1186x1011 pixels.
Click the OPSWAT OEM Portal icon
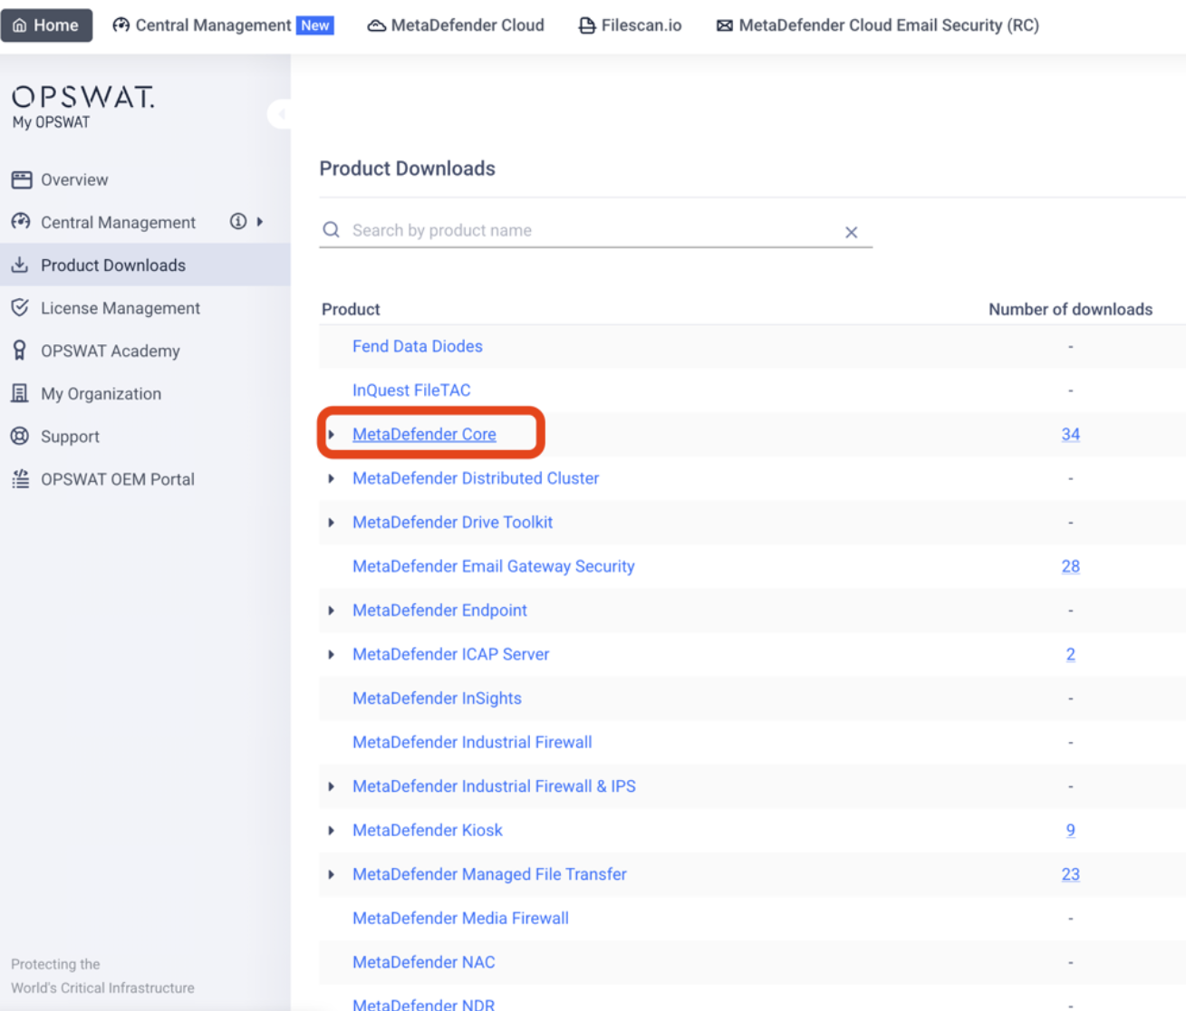click(20, 479)
